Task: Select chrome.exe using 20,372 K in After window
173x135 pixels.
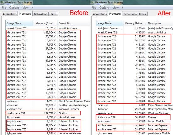Action: pyautogui.click(x=134, y=40)
